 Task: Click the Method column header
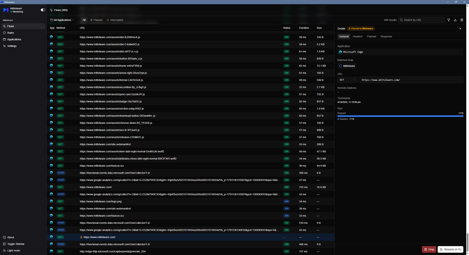[x=61, y=28]
